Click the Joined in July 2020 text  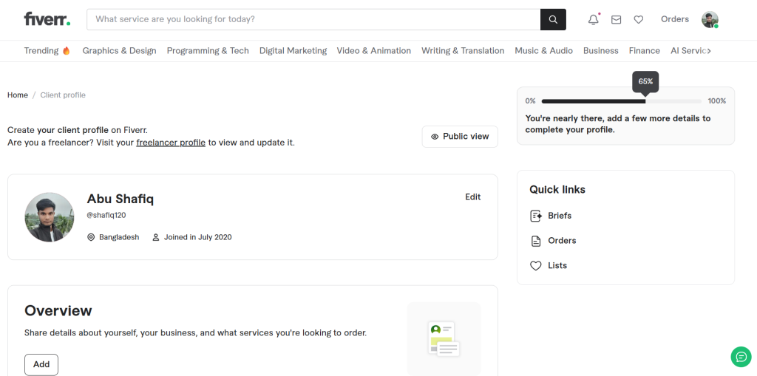(198, 237)
